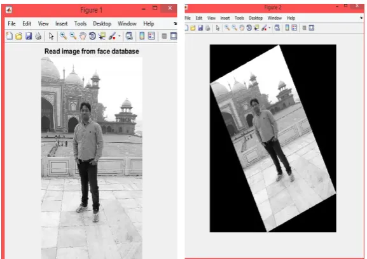Viewport: 367px width, 259px height.
Task: Click Save Figure icon in Figure 1 toolbar
Action: 29,36
